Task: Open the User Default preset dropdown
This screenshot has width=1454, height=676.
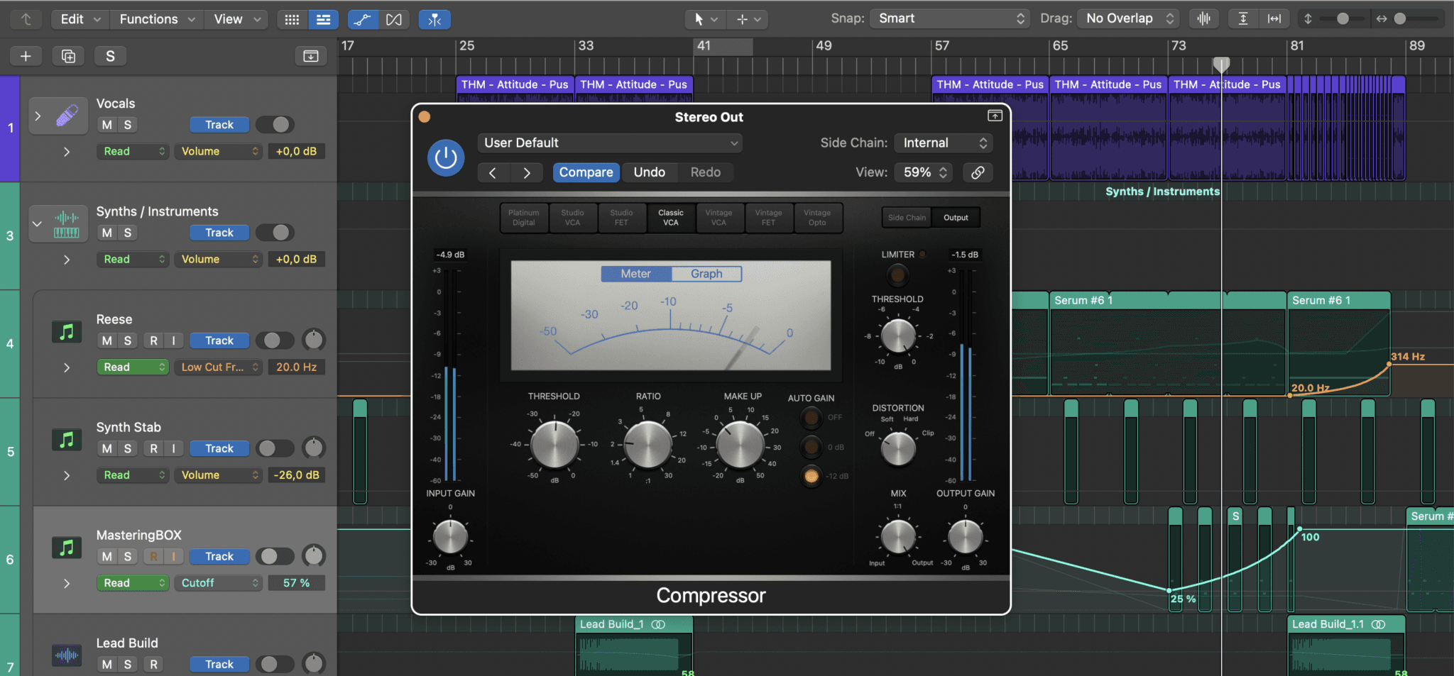Action: [x=610, y=143]
